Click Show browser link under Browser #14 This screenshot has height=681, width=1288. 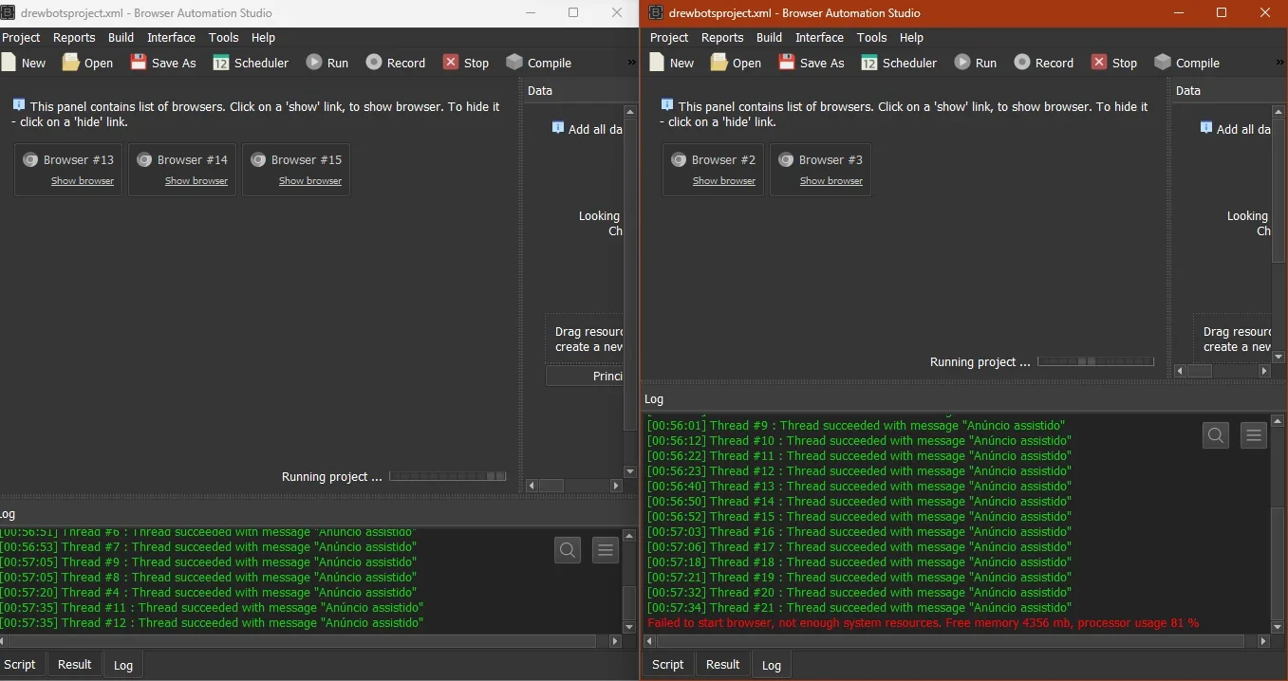pos(196,181)
